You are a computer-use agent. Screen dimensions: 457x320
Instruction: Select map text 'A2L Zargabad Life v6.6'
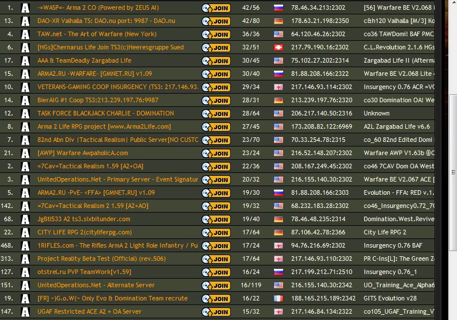397,126
